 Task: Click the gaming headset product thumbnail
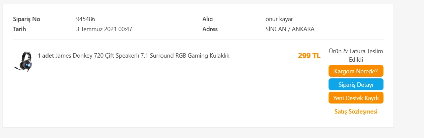[23, 61]
